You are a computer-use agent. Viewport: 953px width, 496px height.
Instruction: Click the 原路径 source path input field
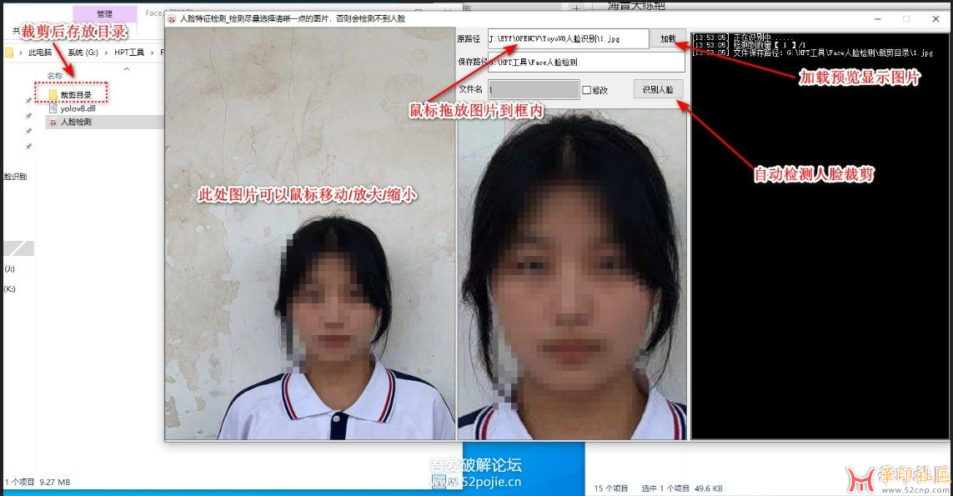point(567,39)
